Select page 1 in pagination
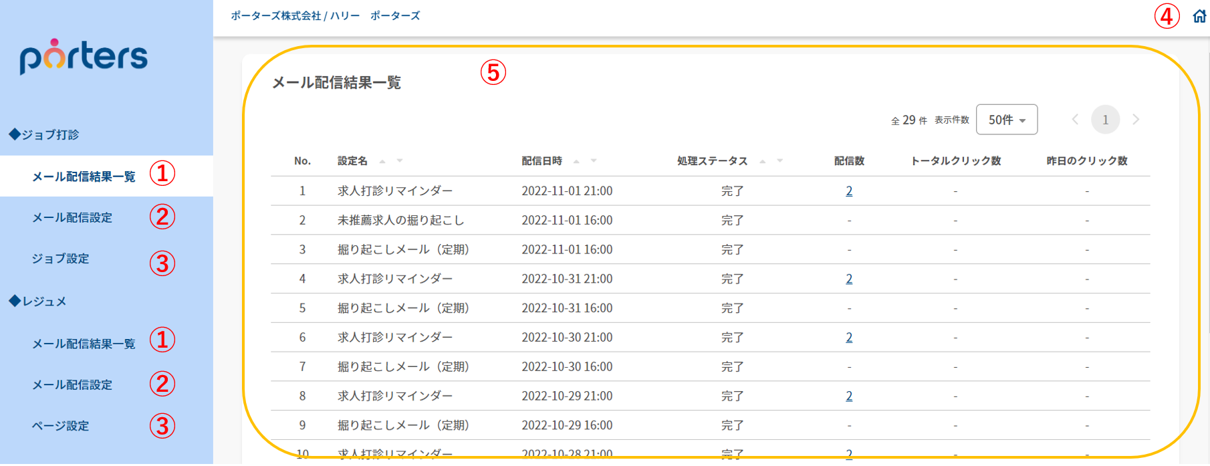 click(x=1105, y=120)
